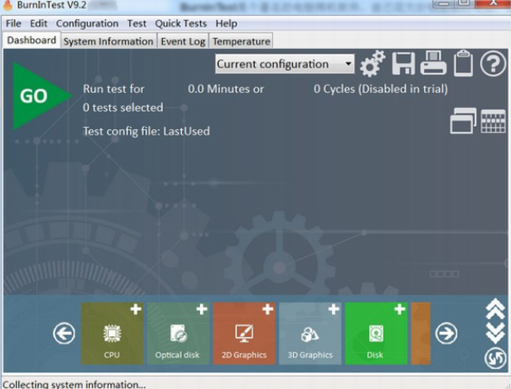This screenshot has width=511, height=389.
Task: Open the Test menu
Action: click(x=136, y=23)
